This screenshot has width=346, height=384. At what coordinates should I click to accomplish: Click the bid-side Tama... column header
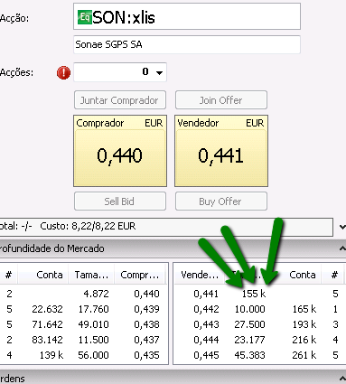(x=91, y=275)
